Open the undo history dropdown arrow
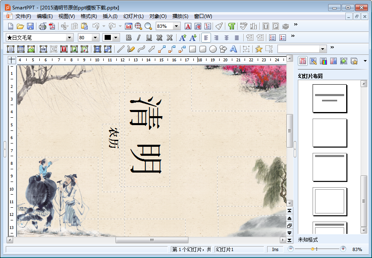This screenshot has height=258, width=372. [104, 26]
